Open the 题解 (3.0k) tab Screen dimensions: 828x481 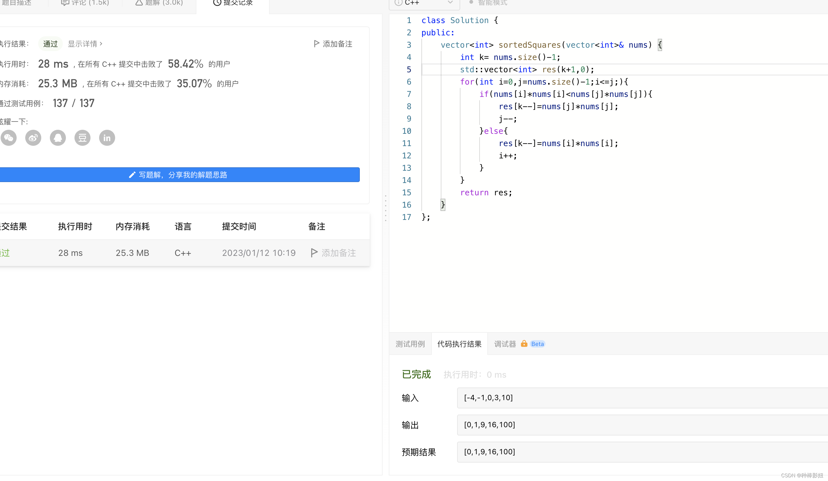tap(159, 3)
